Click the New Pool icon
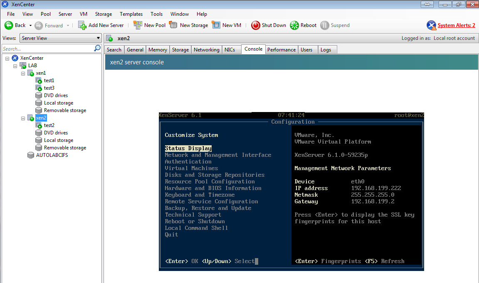Image resolution: width=479 pixels, height=283 pixels. click(x=138, y=25)
